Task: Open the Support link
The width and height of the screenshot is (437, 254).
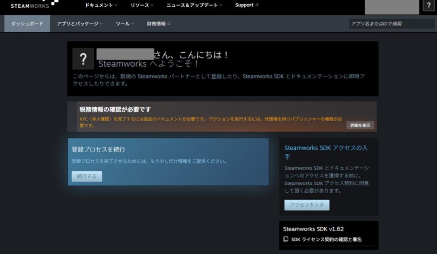Action: click(244, 5)
